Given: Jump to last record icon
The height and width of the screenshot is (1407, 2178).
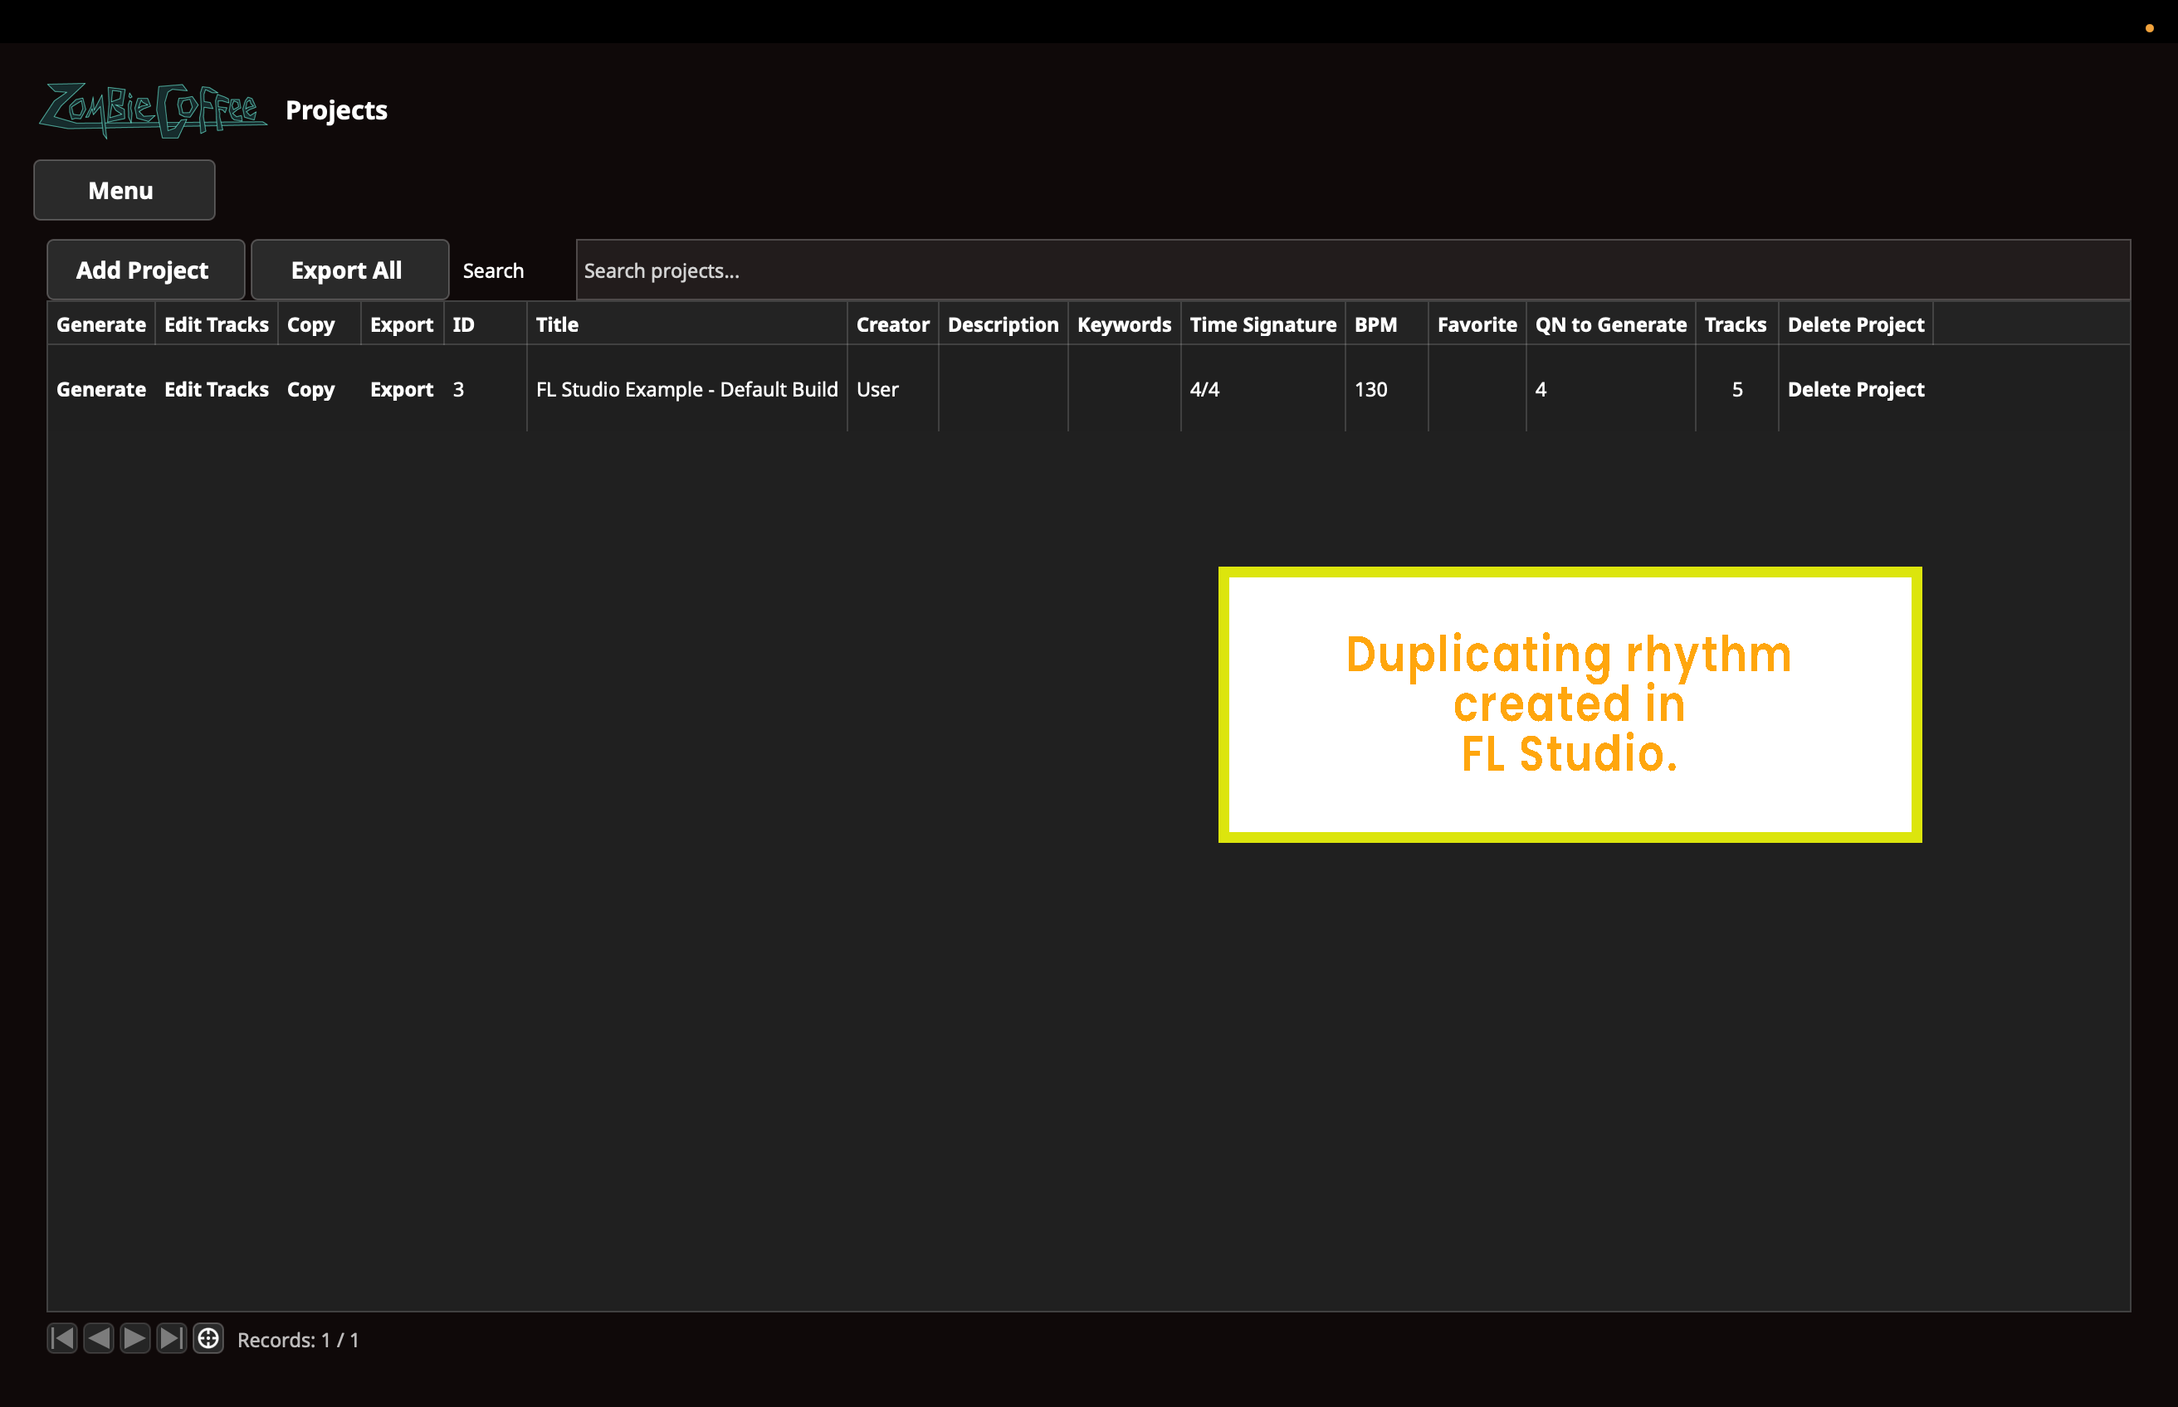Looking at the screenshot, I should tap(172, 1338).
